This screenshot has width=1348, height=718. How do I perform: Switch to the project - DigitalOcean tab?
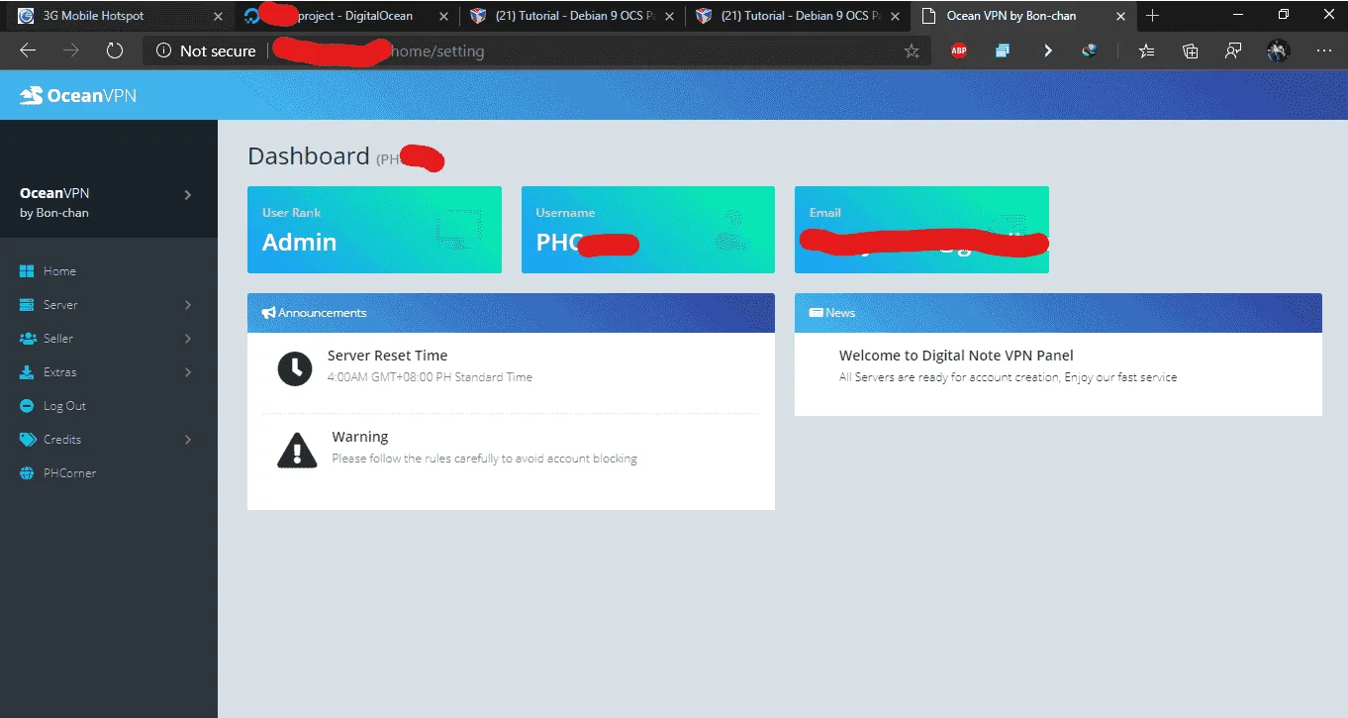point(346,16)
